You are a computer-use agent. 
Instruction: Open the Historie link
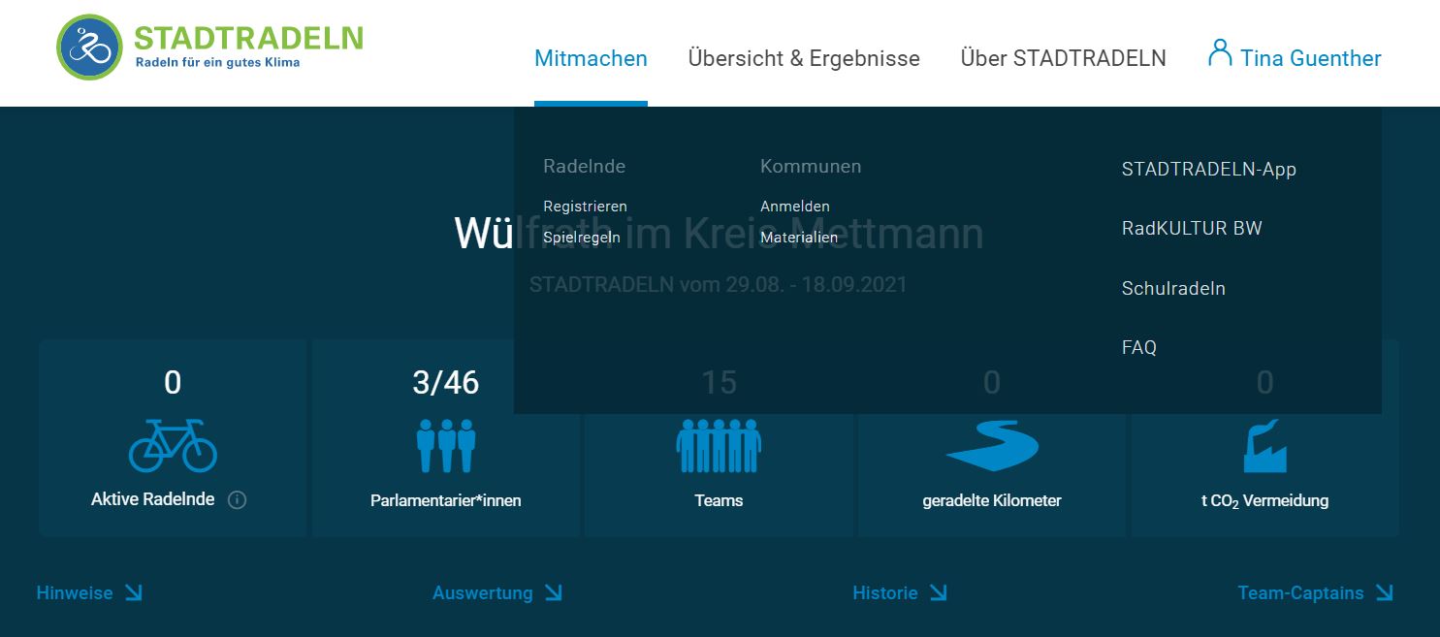pyautogui.click(x=884, y=592)
